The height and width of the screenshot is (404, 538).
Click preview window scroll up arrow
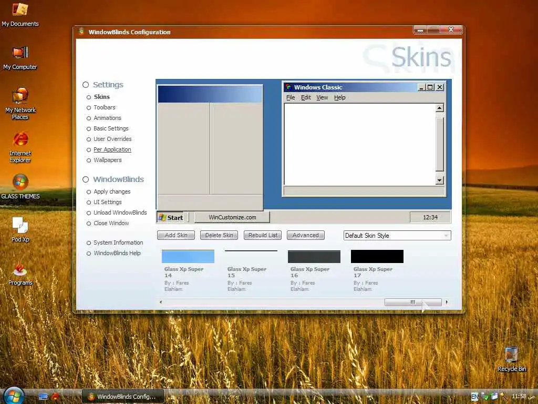(x=440, y=108)
